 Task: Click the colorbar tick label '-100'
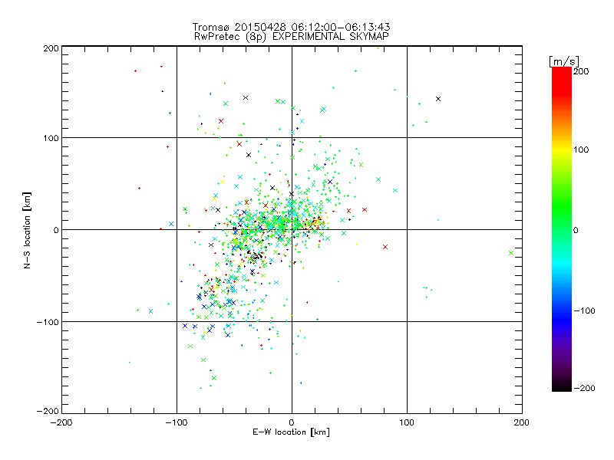[x=584, y=310]
